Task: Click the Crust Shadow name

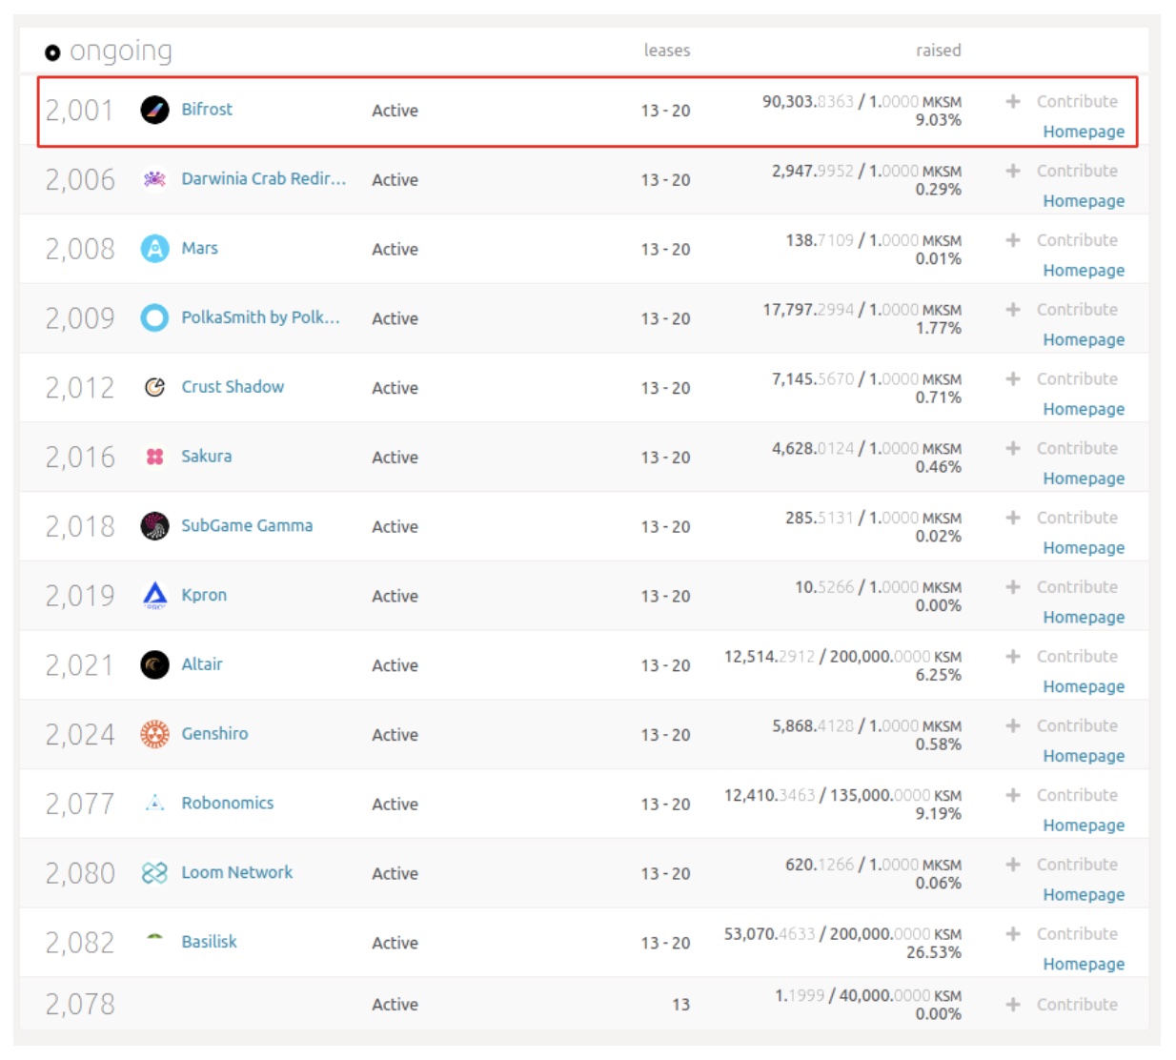Action: tap(233, 387)
